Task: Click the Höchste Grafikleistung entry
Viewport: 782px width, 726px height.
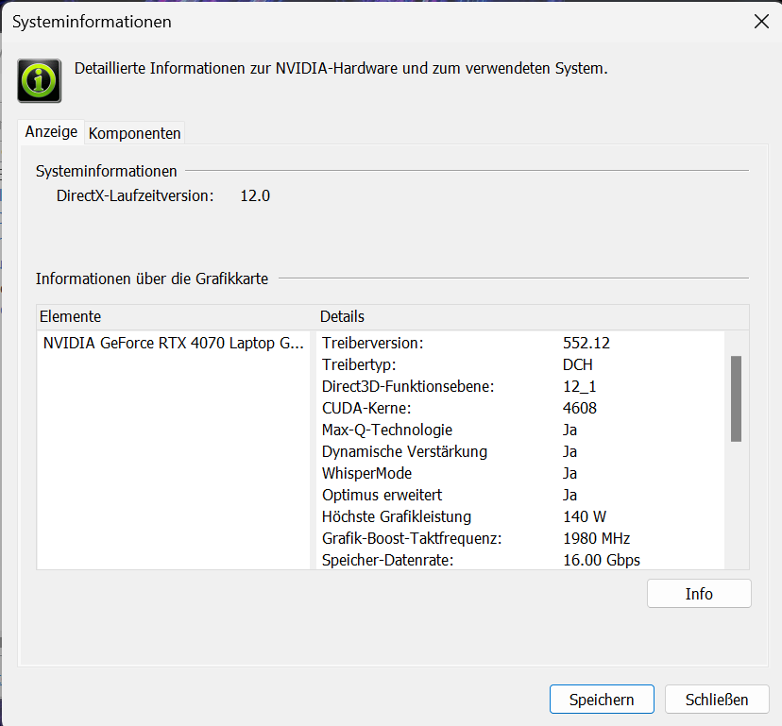Action: 396,516
